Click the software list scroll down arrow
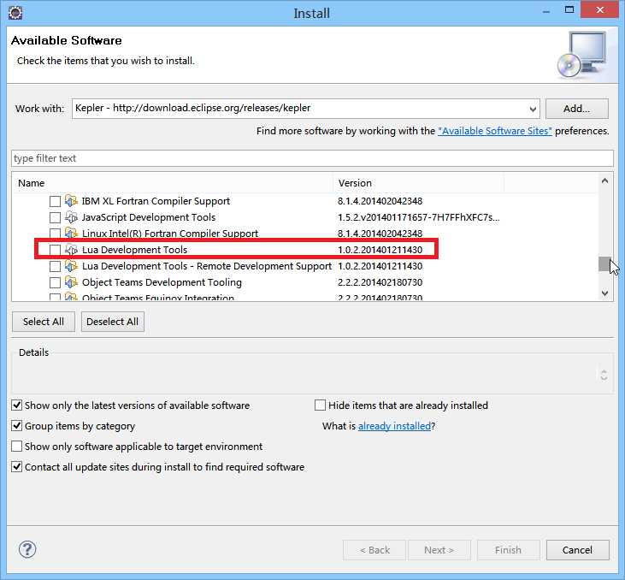This screenshot has width=625, height=580. point(604,293)
